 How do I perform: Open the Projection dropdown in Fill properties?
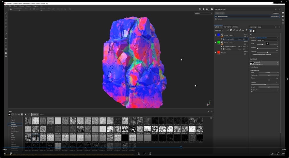click(267, 38)
